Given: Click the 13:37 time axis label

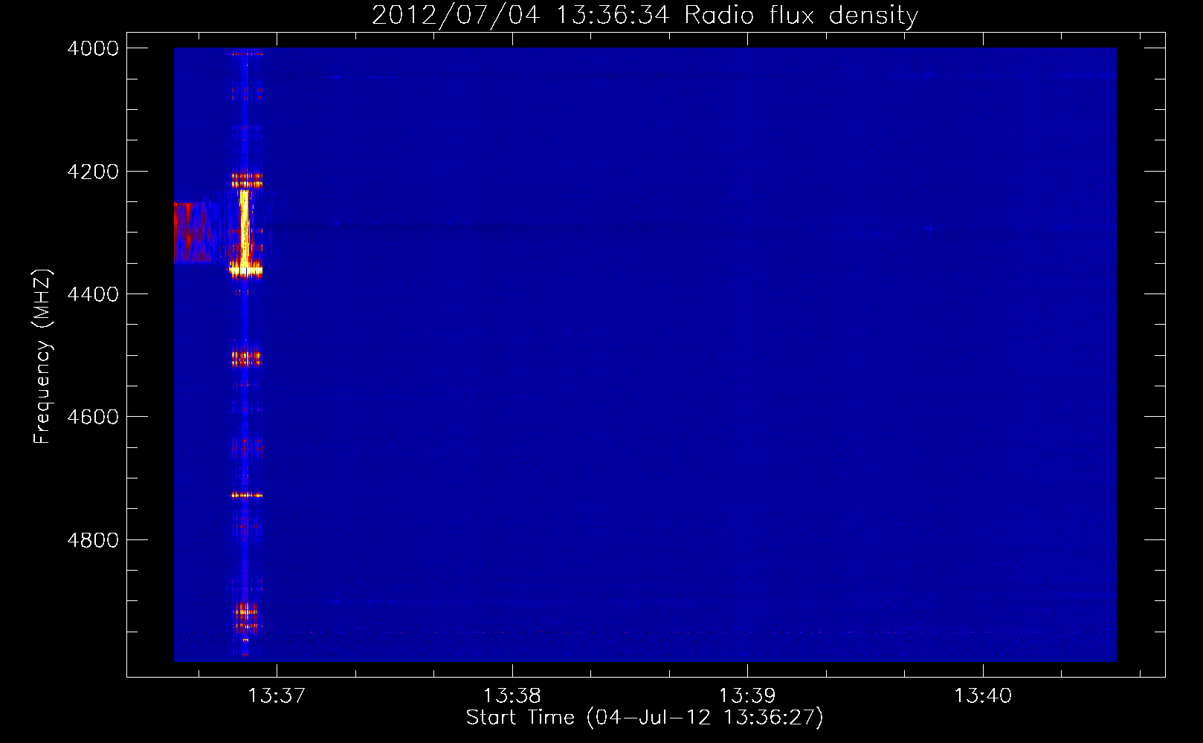Looking at the screenshot, I should tap(277, 695).
